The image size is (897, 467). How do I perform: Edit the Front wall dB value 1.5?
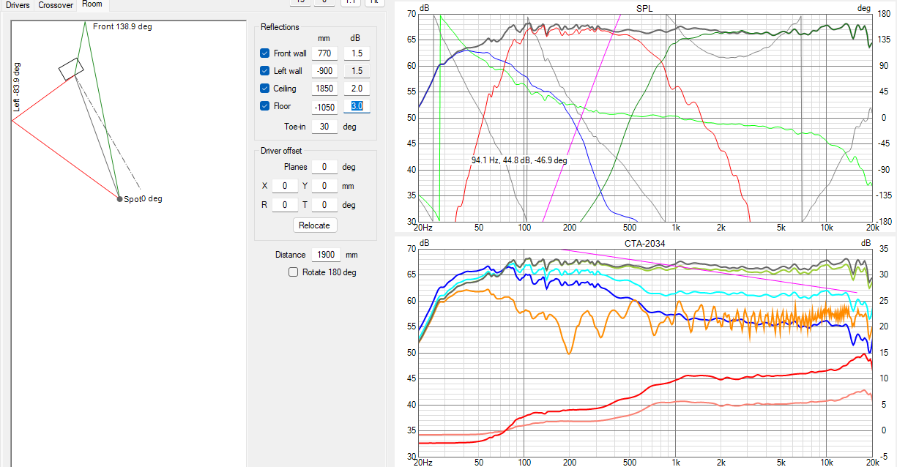click(357, 53)
